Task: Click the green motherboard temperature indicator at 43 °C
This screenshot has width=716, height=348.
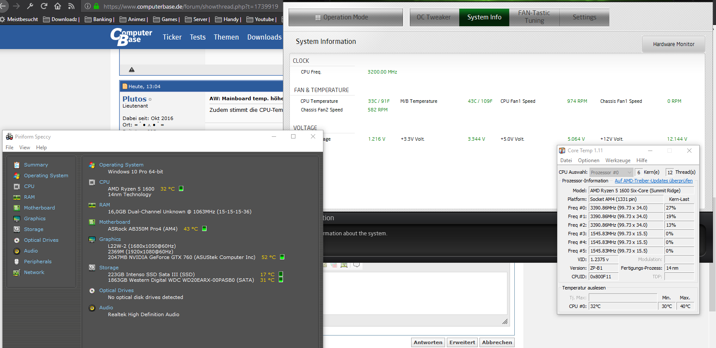Action: 204,228
